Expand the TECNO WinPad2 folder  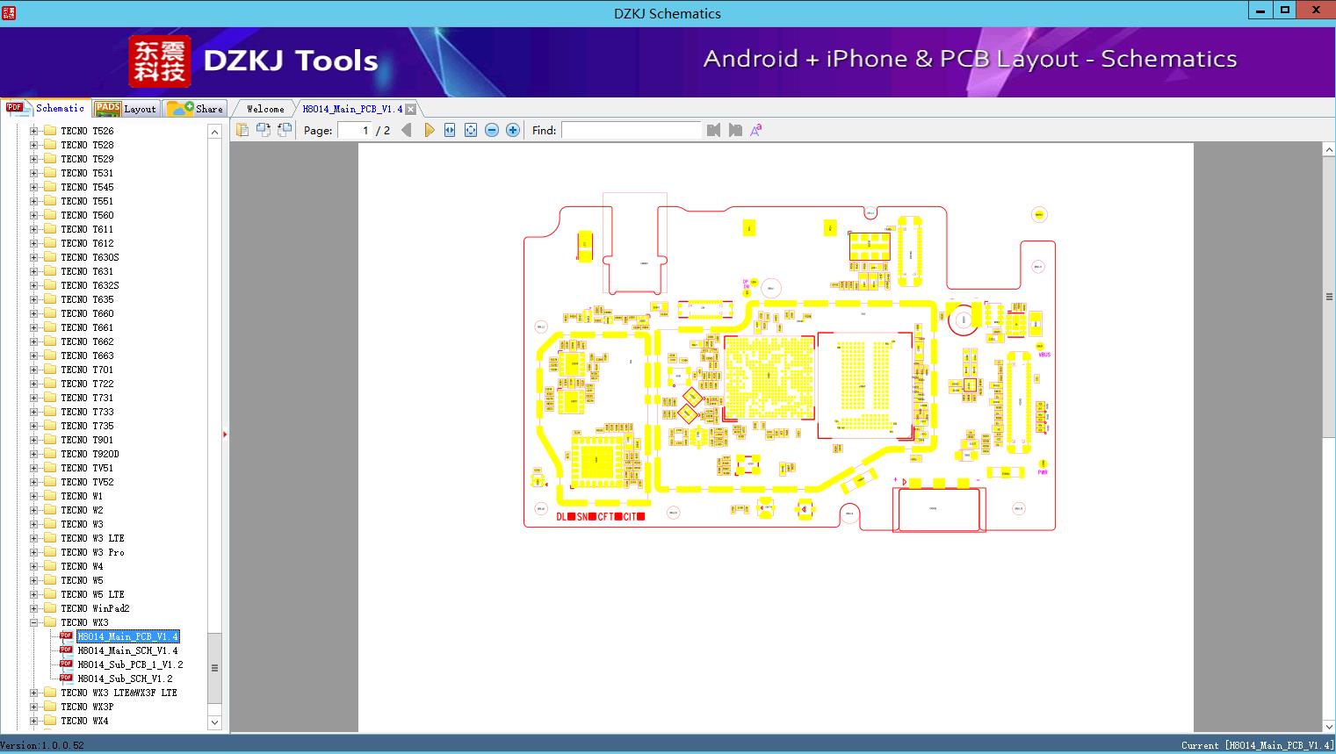point(33,608)
